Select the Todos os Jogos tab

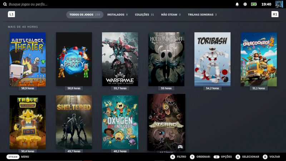click(x=85, y=15)
